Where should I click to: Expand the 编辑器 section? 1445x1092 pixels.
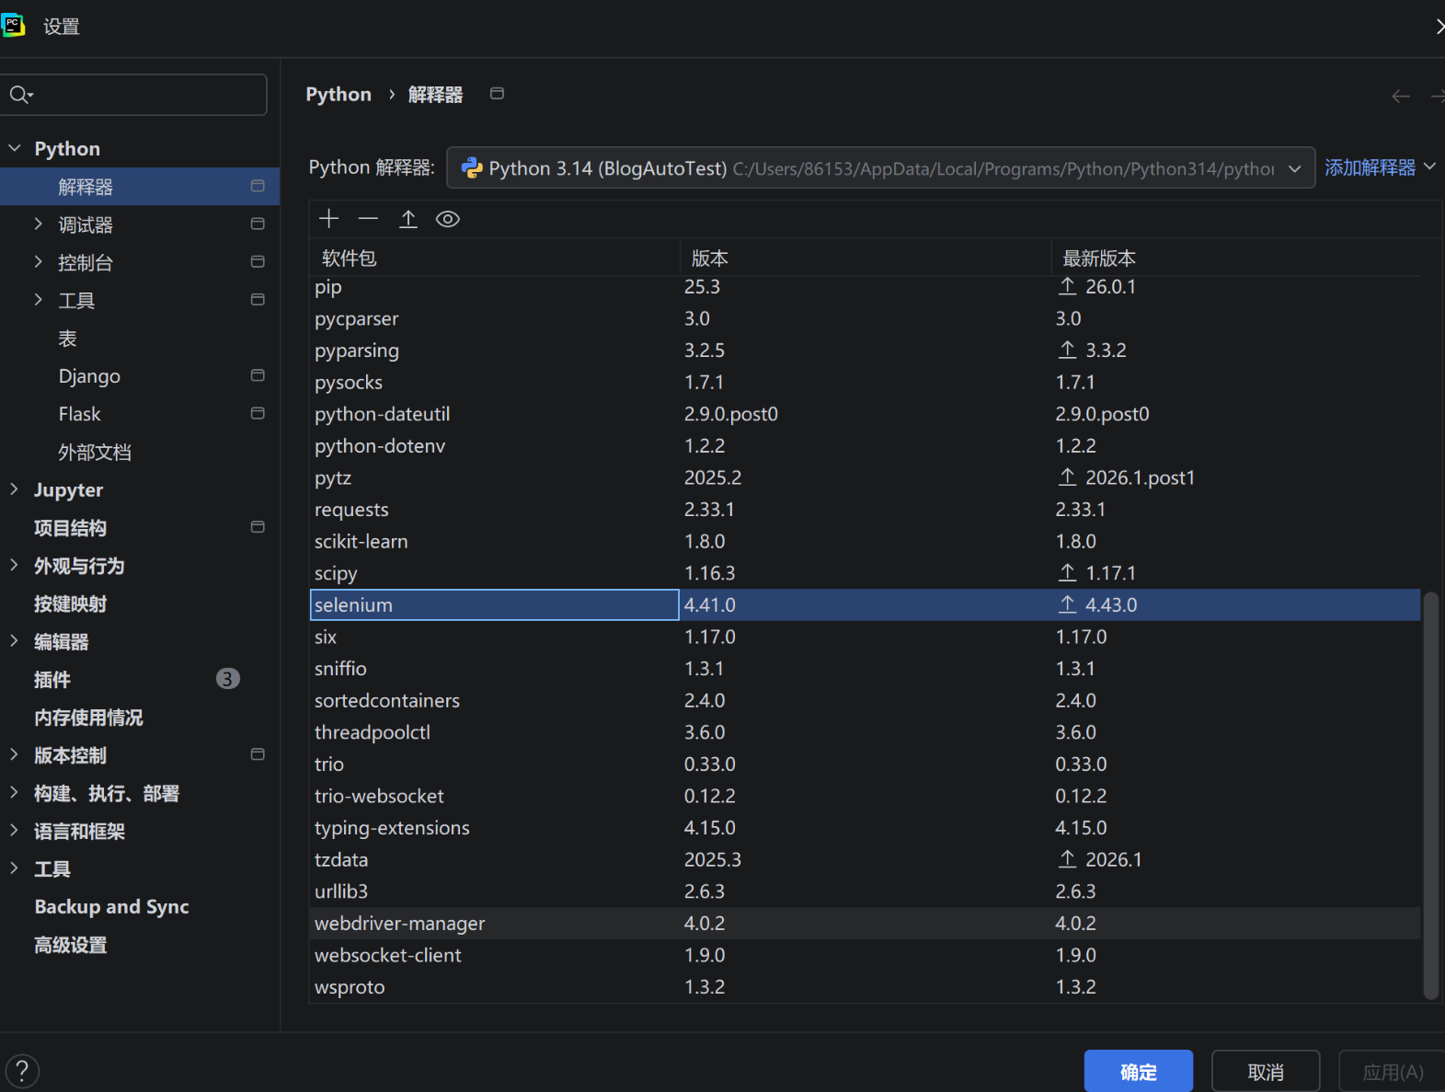(x=15, y=641)
